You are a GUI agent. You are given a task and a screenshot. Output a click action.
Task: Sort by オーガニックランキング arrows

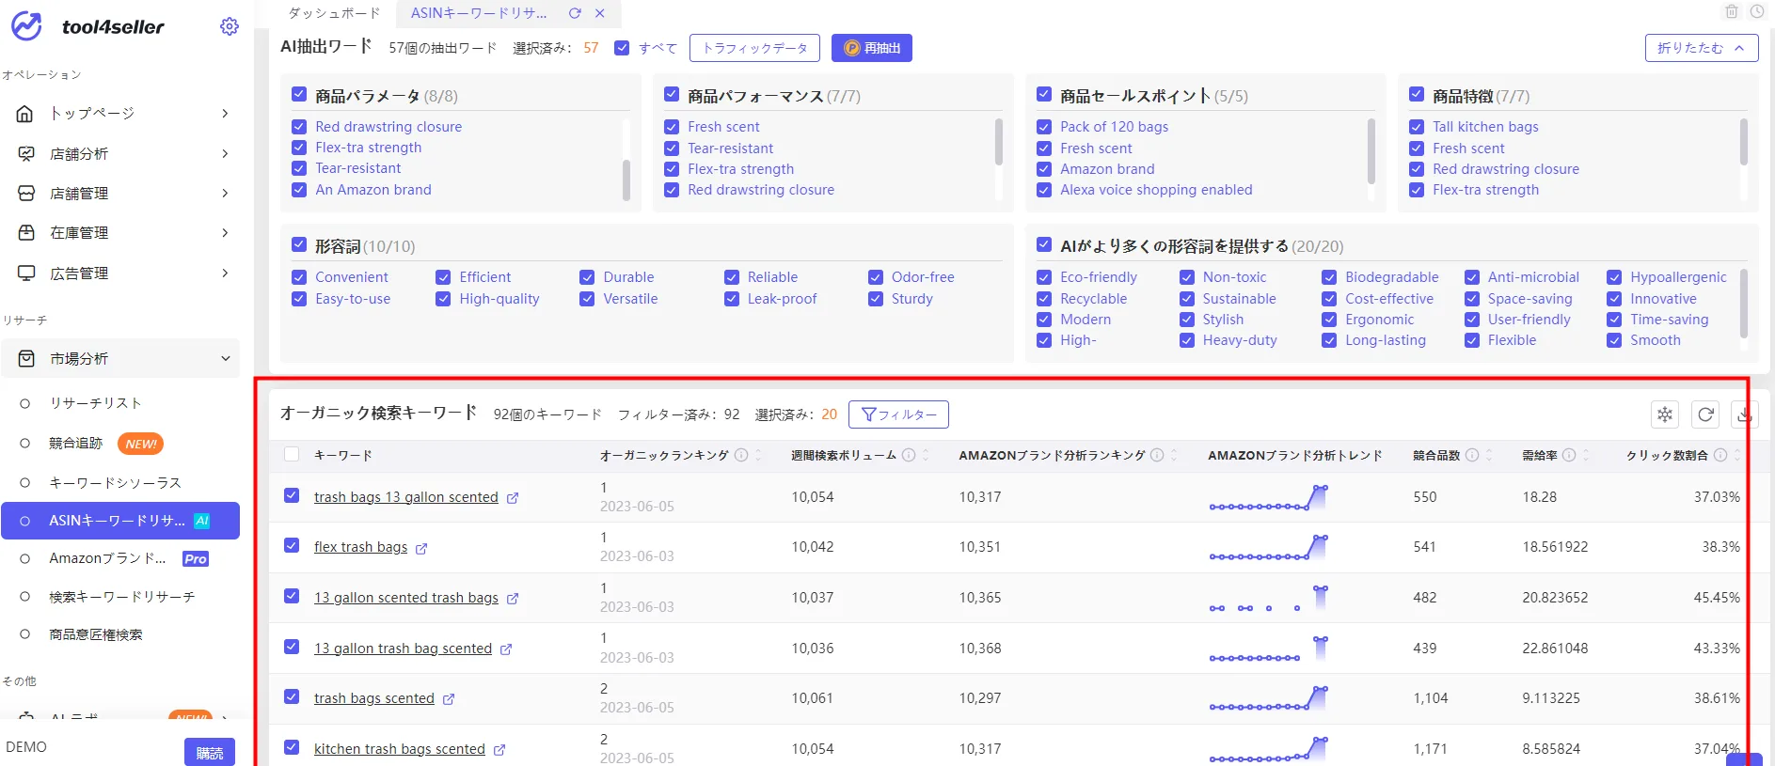(x=758, y=455)
